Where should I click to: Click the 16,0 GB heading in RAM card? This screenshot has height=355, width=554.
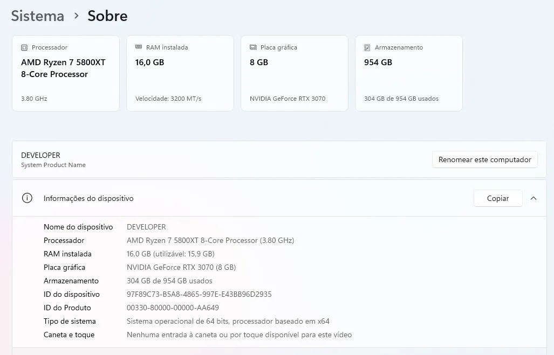[150, 62]
